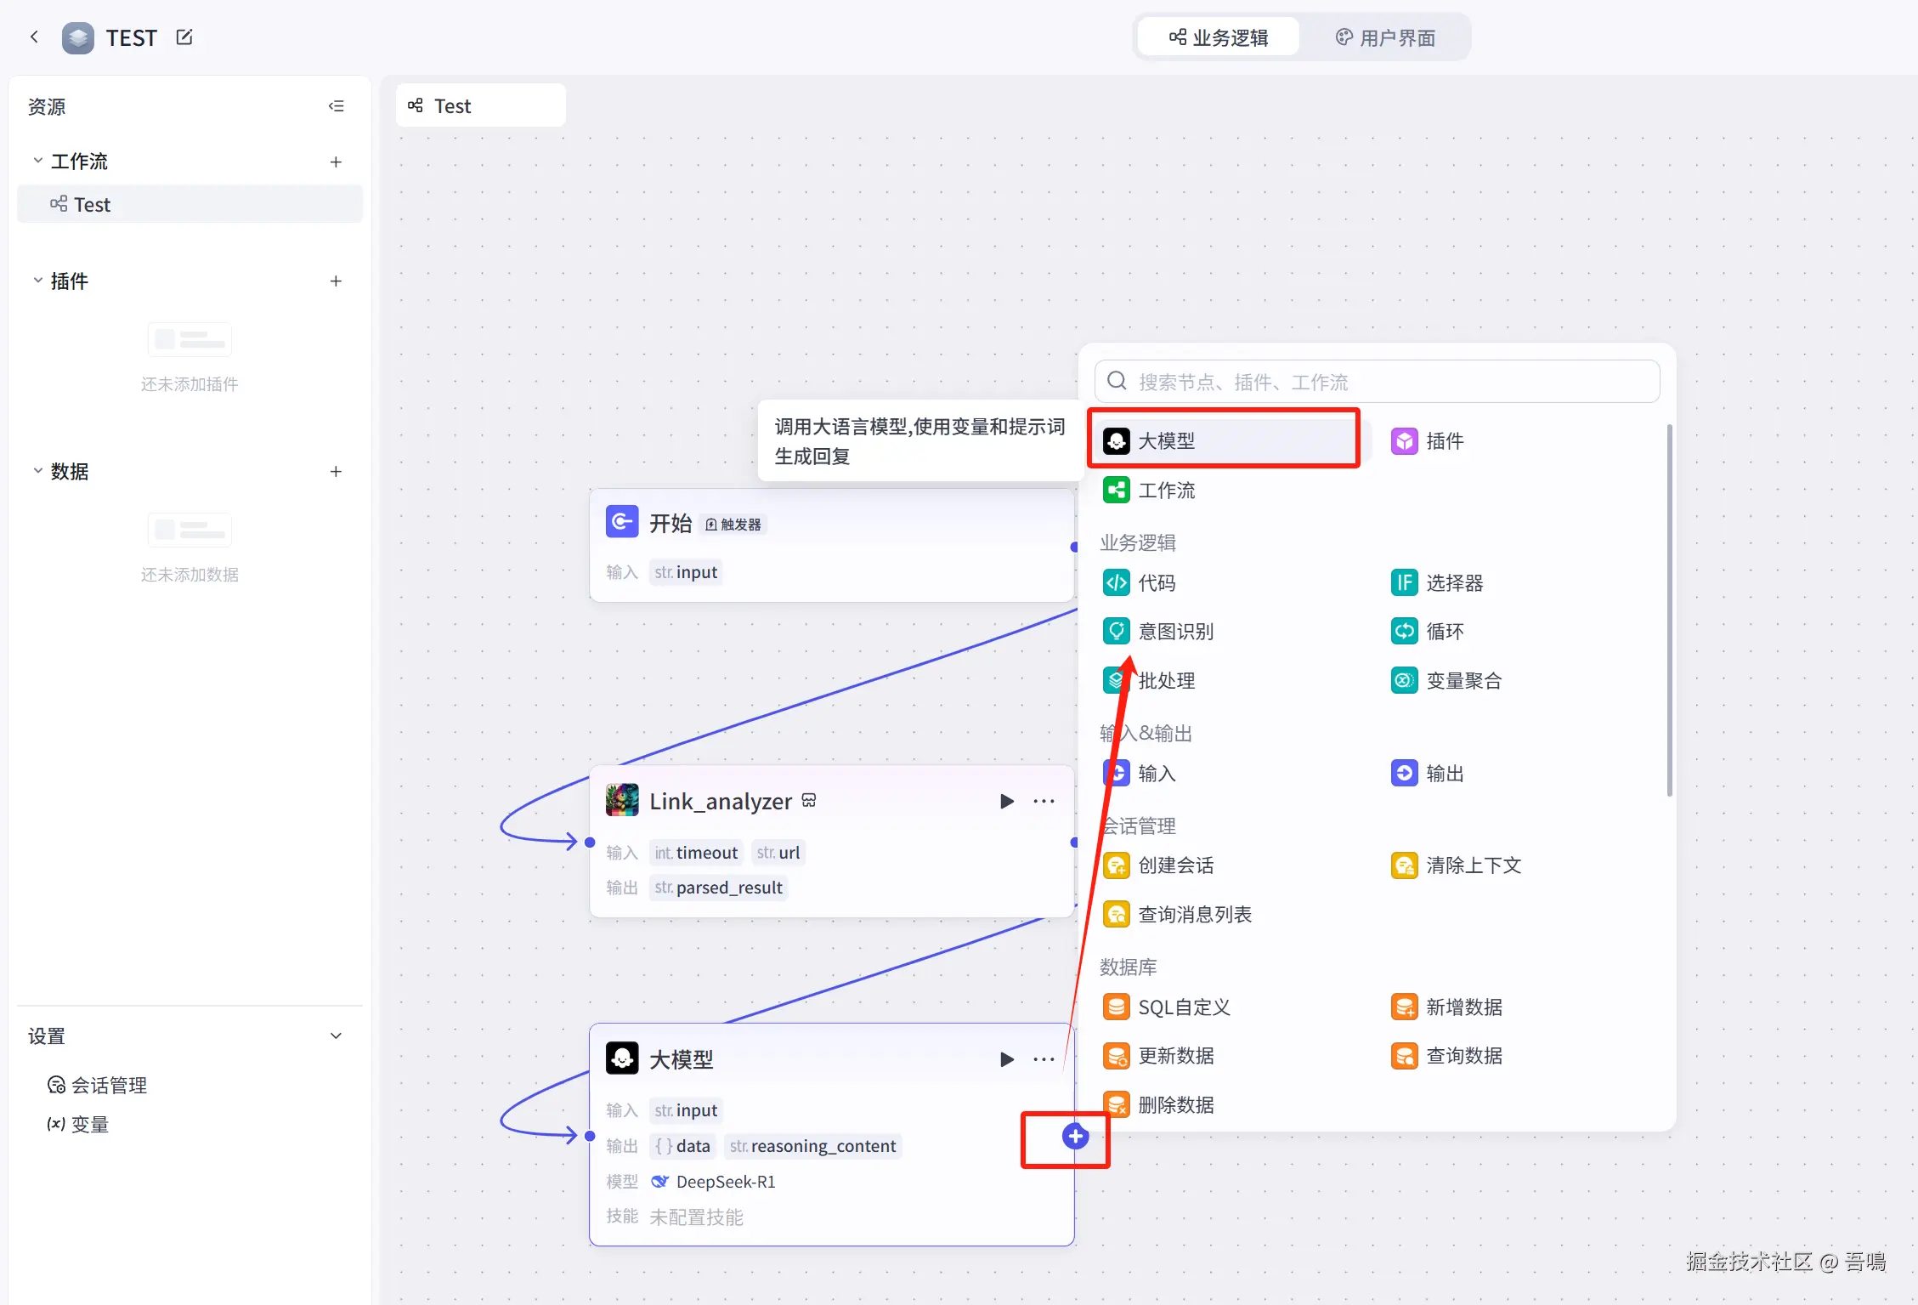Select the 业务逻辑 tab
This screenshot has height=1305, width=1918.
(1219, 38)
